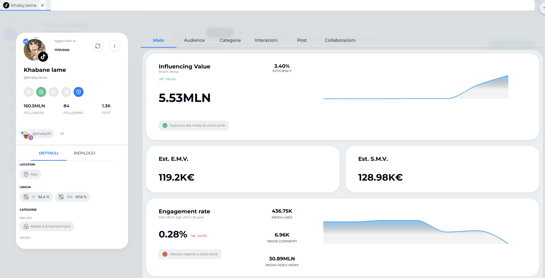Open the three-dot options menu

point(115,46)
